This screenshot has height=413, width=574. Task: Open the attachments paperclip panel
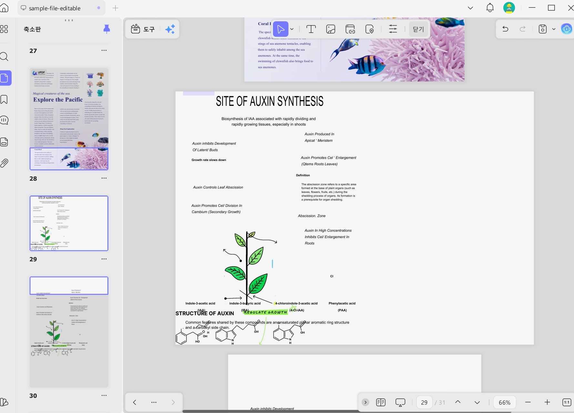[x=4, y=163]
